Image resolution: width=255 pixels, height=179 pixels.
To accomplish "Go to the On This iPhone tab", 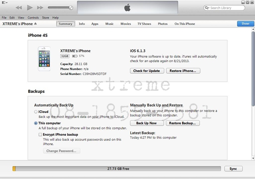I will pyautogui.click(x=184, y=24).
